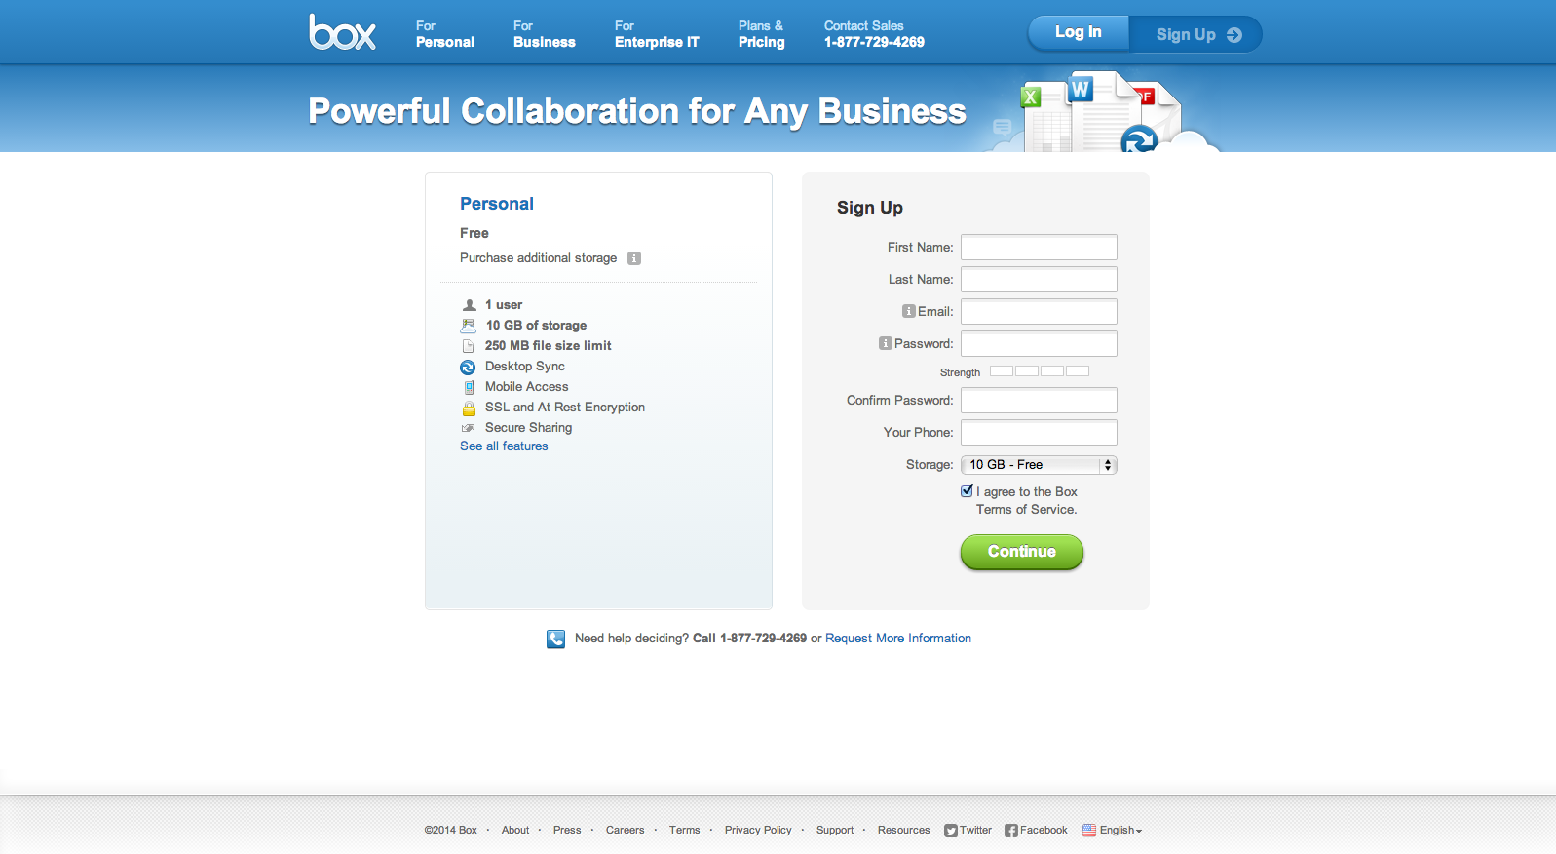The image size is (1556, 854).
Task: Open the Privacy Policy footer link
Action: (x=758, y=831)
